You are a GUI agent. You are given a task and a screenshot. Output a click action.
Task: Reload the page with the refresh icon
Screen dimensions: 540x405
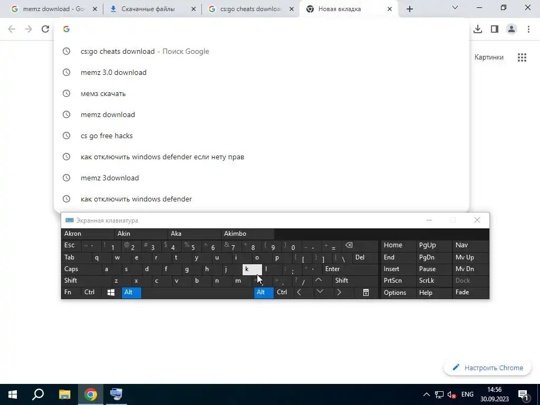click(45, 29)
